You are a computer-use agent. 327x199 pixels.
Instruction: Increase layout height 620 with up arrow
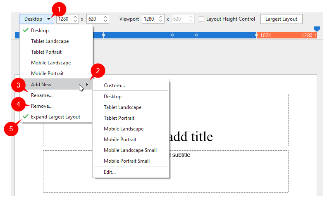tap(105, 17)
